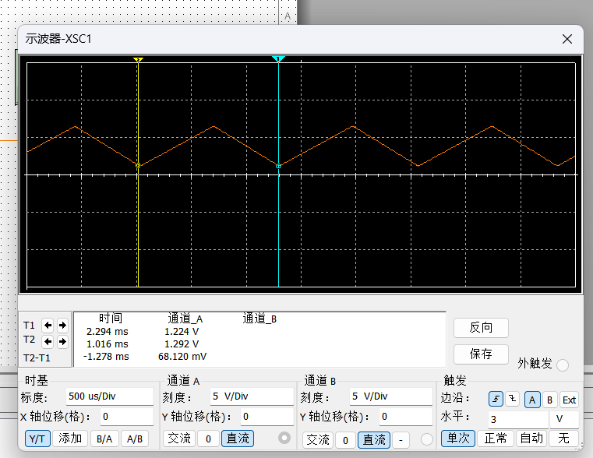Image resolution: width=593 pixels, height=458 pixels.
Task: Set 通道 A coupling to 0
Action: (208, 439)
